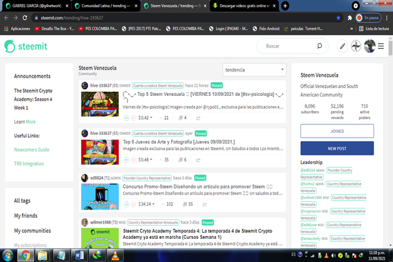The width and height of the screenshot is (393, 262).
Task: Open the Lista de lectura panel
Action: click(374, 28)
